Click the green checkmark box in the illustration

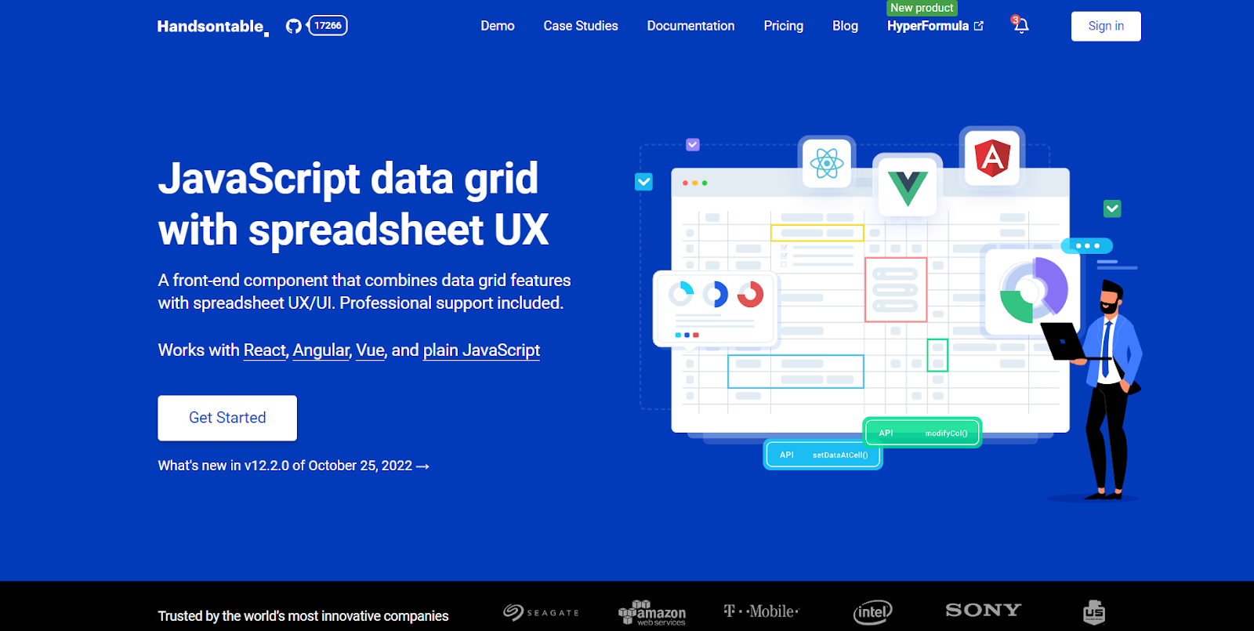click(x=1112, y=209)
